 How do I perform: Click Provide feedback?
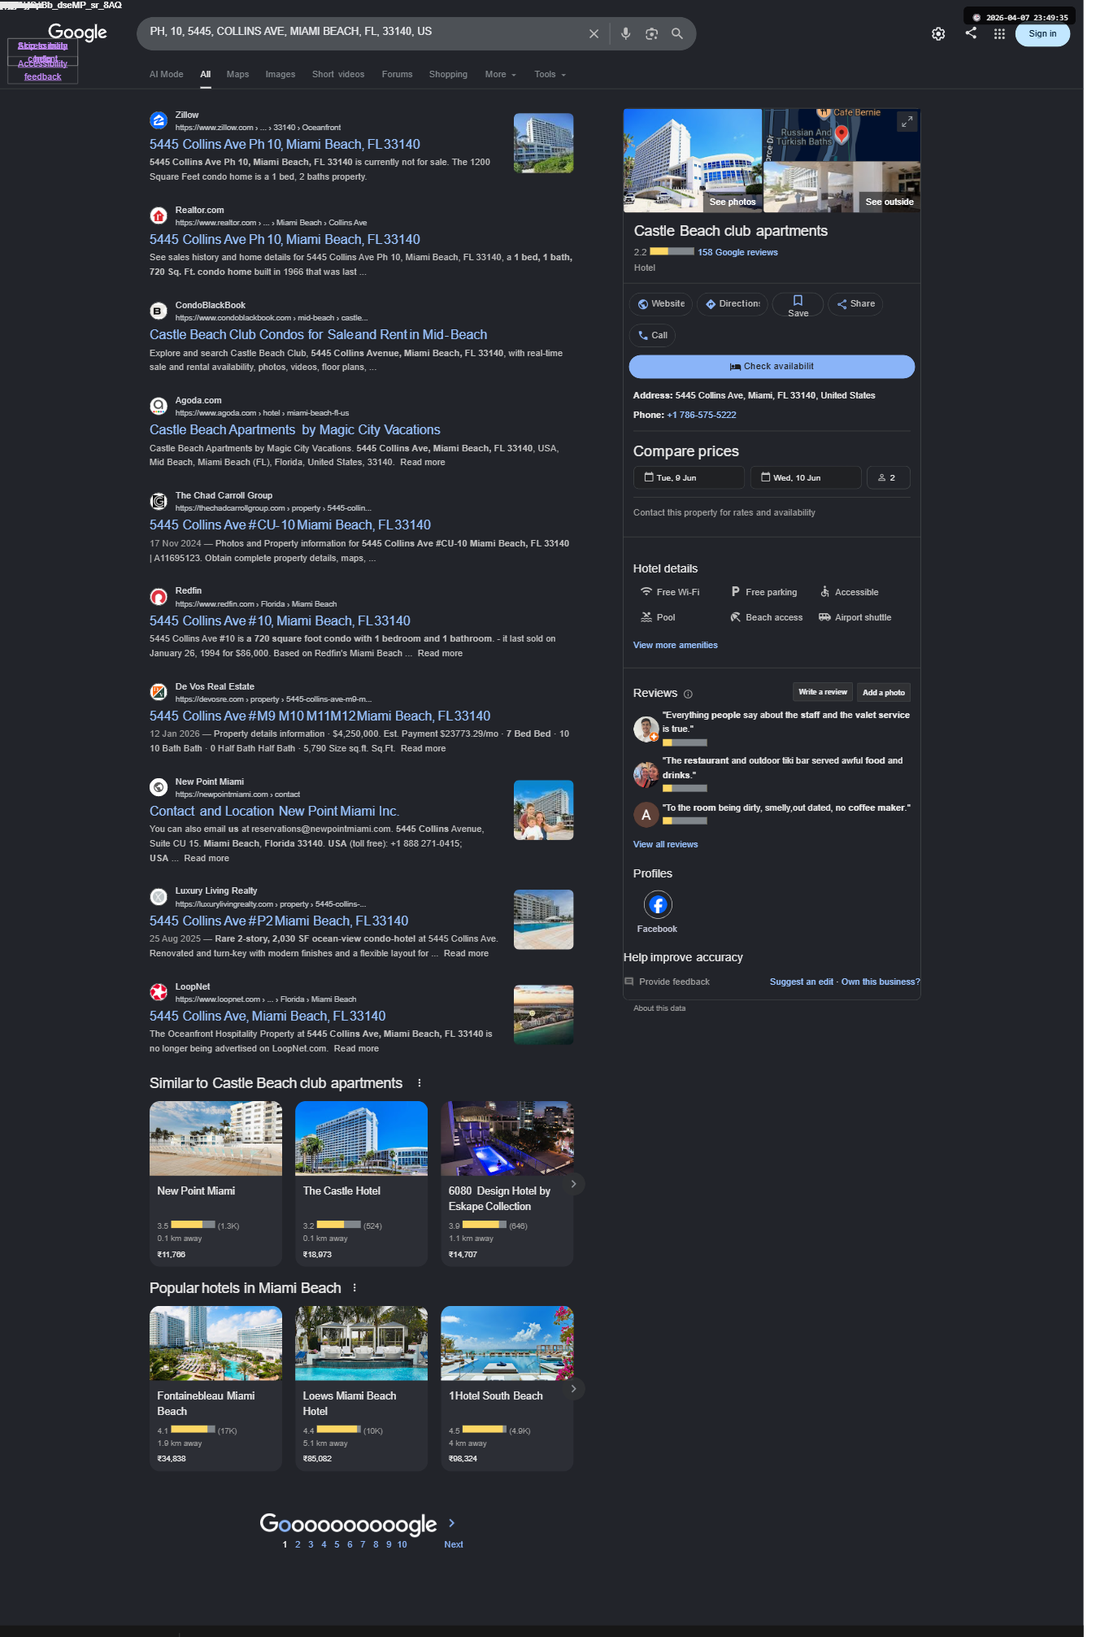point(667,982)
